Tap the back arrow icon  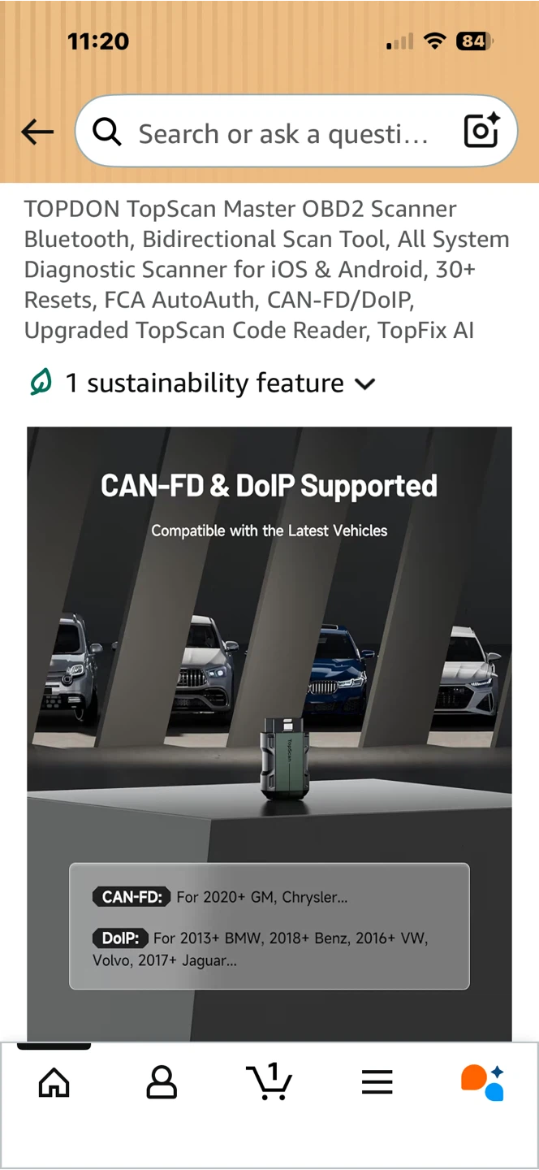37,132
